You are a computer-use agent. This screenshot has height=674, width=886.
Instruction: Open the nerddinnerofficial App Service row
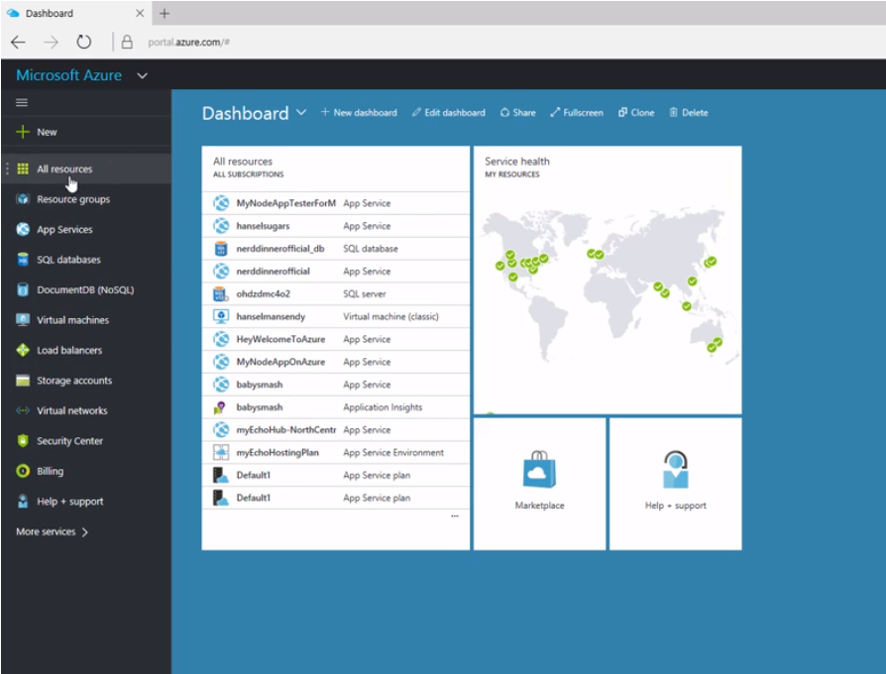(336, 272)
